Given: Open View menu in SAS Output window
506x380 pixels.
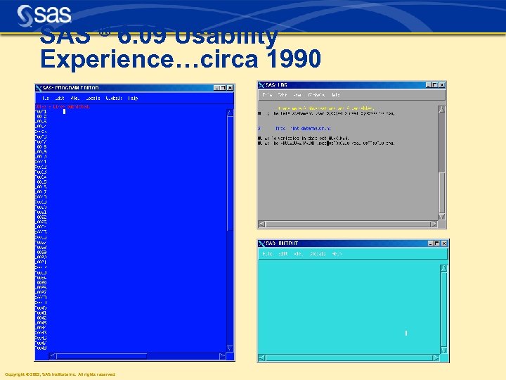Looking at the screenshot, I should click(298, 253).
